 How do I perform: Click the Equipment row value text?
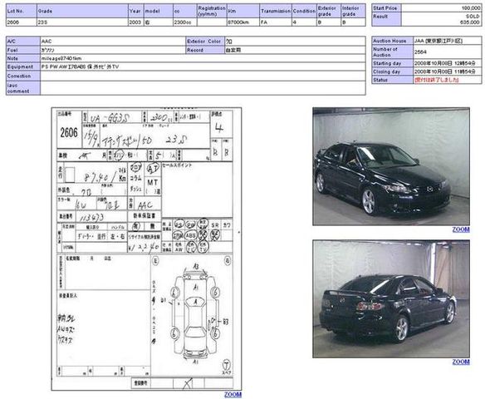pos(80,66)
